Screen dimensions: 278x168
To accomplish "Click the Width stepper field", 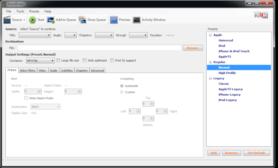I will (x=33, y=91).
